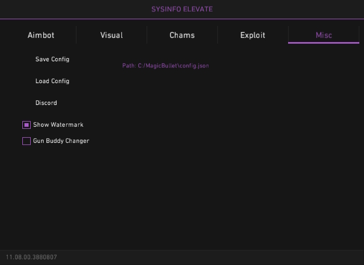Click the Gun Buddy Changer label text
The image size is (364, 265).
(61, 141)
